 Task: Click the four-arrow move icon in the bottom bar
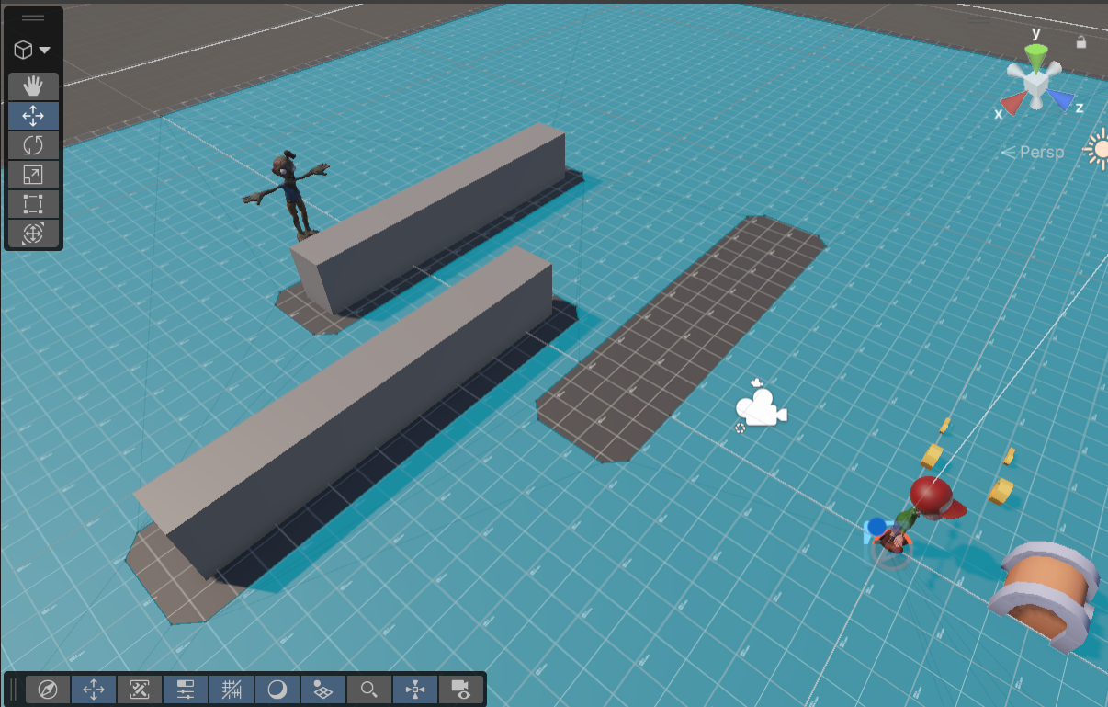tap(94, 690)
